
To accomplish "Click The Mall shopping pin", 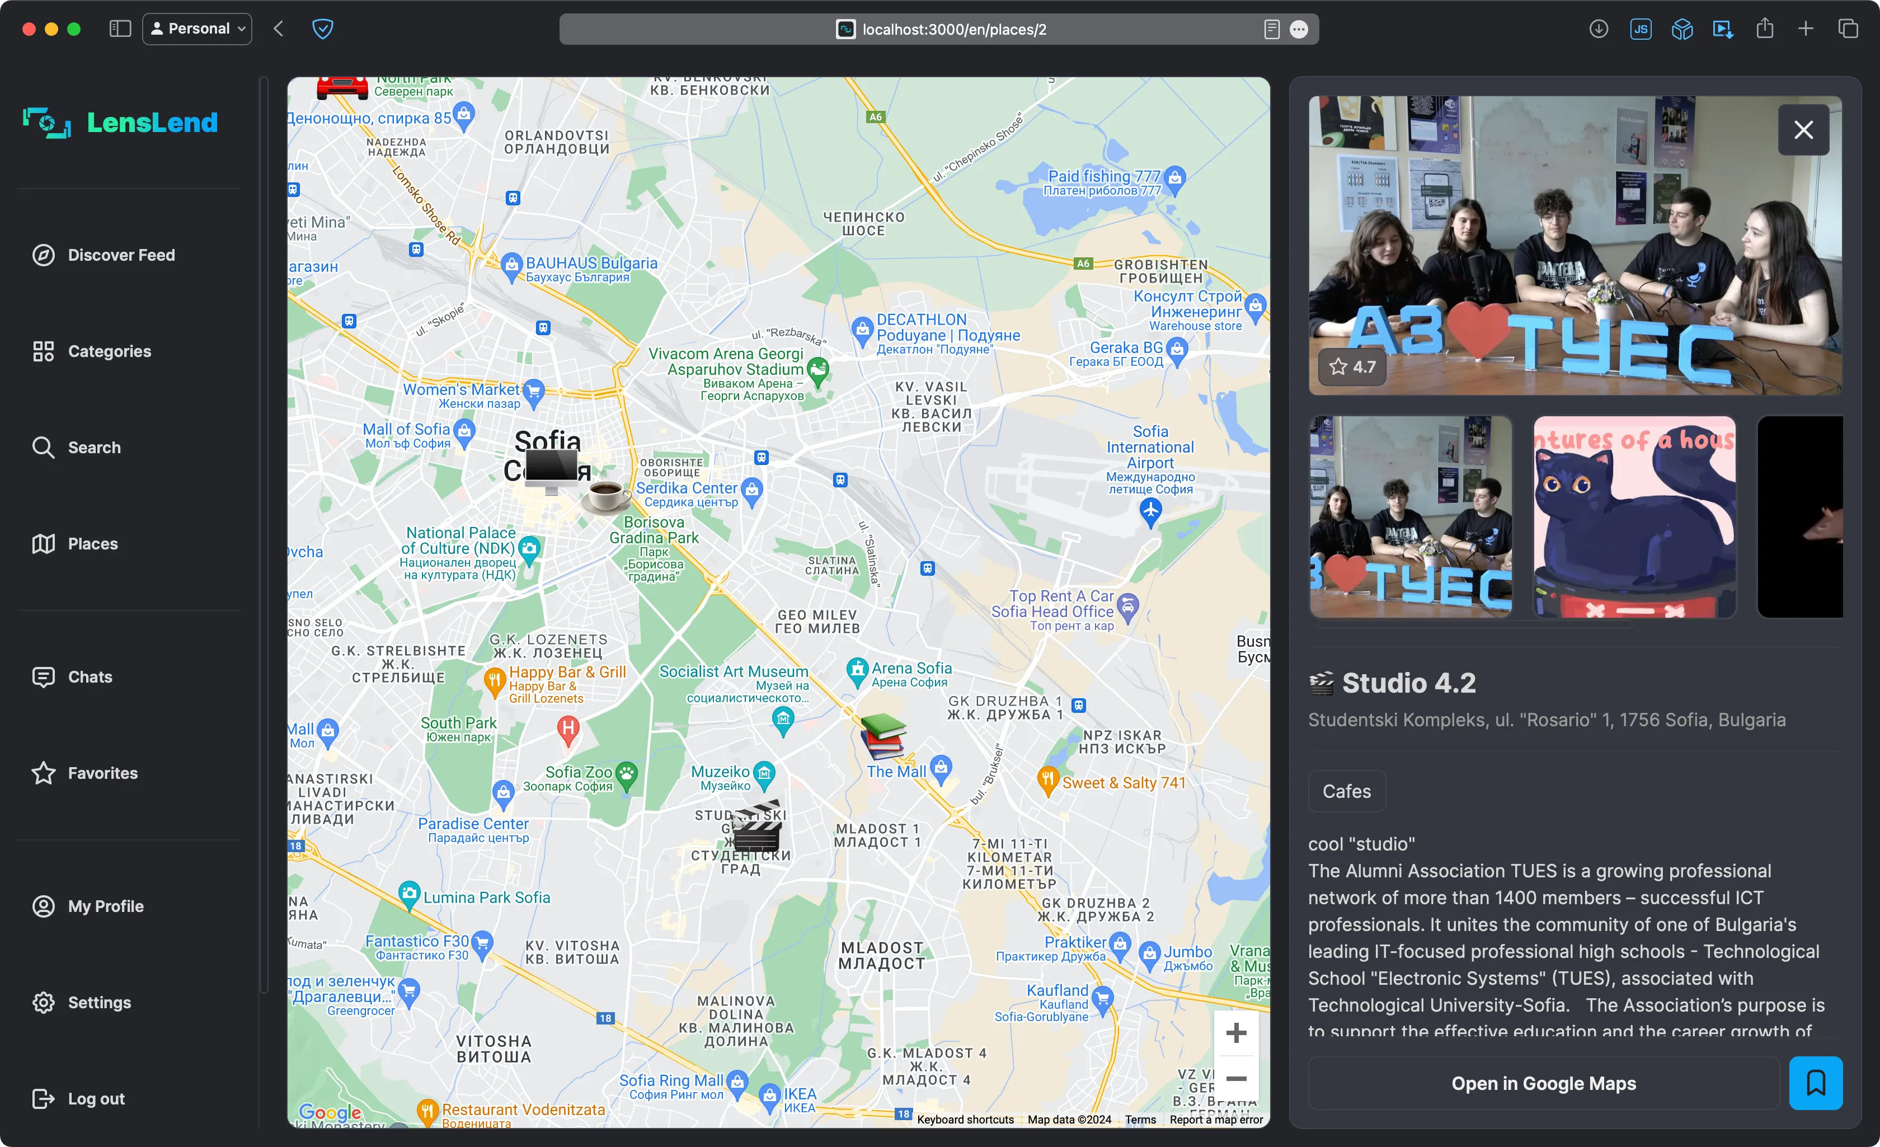I will tap(941, 769).
